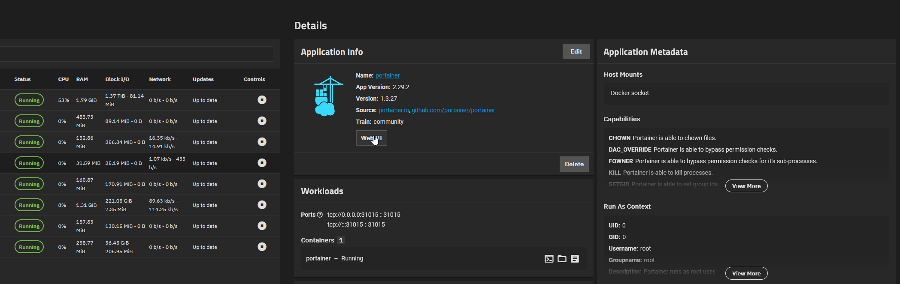The image size is (900, 284).
Task: Edit the portainer application
Action: (x=576, y=51)
